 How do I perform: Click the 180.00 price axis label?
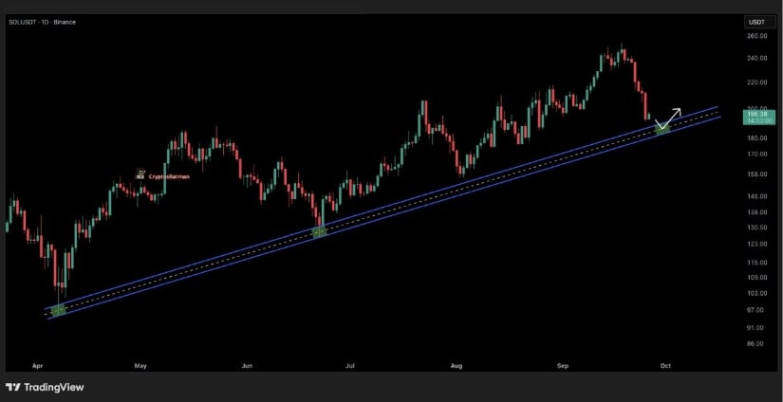tap(757, 138)
